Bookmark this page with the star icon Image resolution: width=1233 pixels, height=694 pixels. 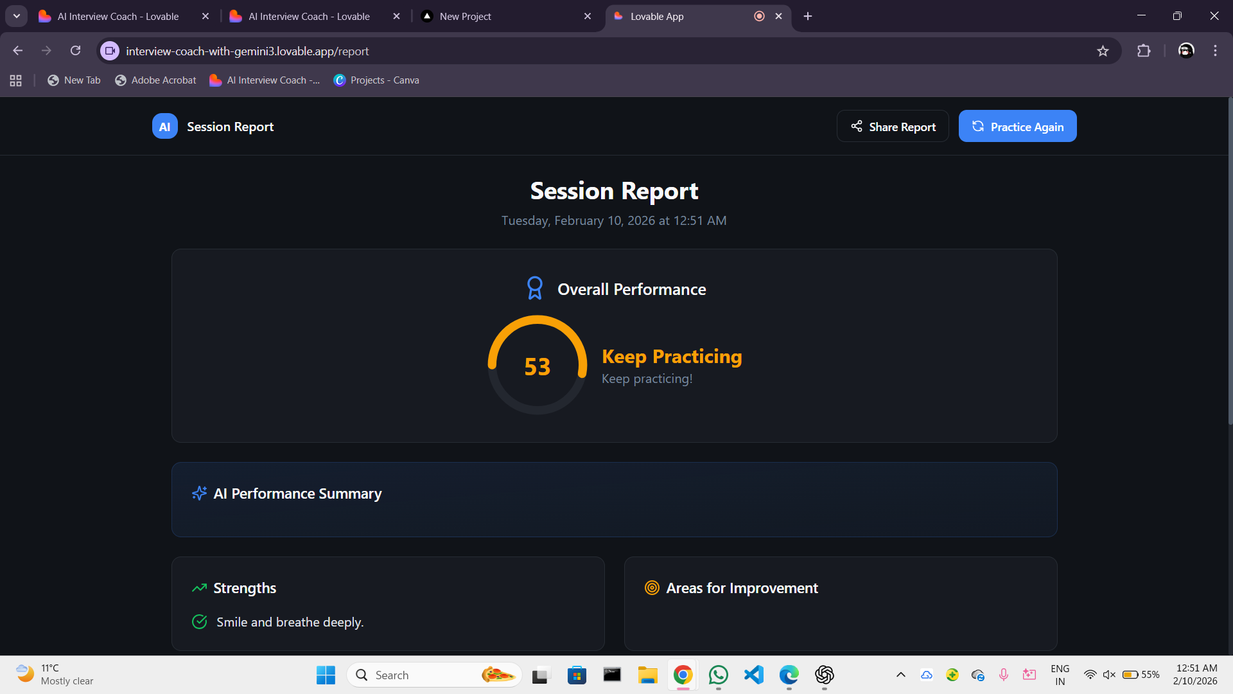point(1103,51)
